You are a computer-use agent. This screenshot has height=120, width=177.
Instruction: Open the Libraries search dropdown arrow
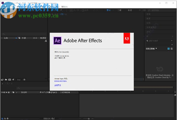tap(172, 41)
